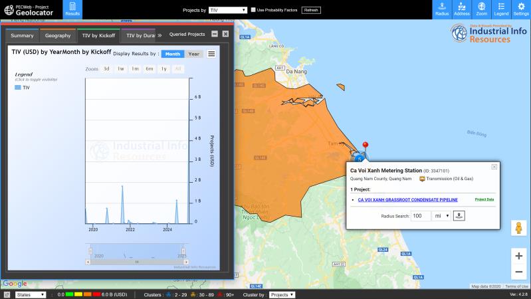Open the Projects by TIV dropdown
531x299 pixels.
coord(227,10)
